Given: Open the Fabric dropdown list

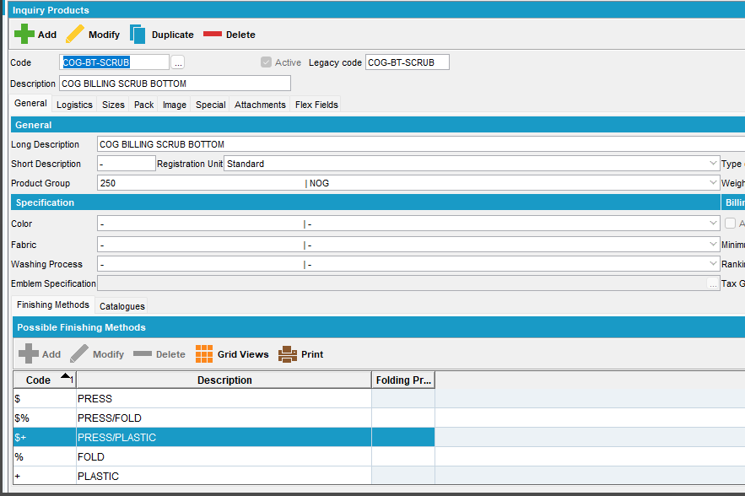Looking at the screenshot, I should (x=714, y=245).
